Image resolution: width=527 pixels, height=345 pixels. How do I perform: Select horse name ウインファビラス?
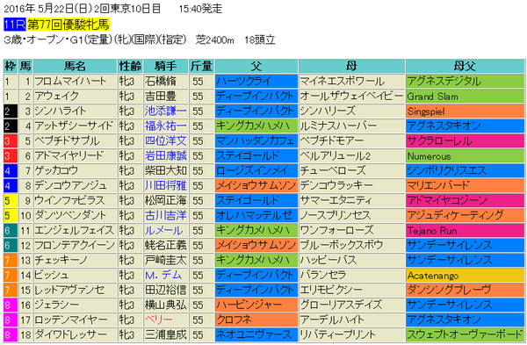(70, 200)
